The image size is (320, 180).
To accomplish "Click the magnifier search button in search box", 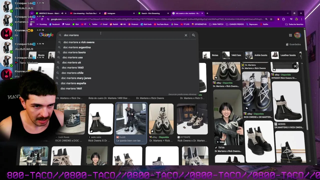I will tap(193, 35).
